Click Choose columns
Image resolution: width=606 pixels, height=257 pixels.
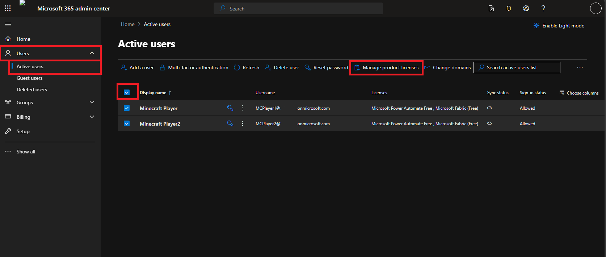(579, 93)
